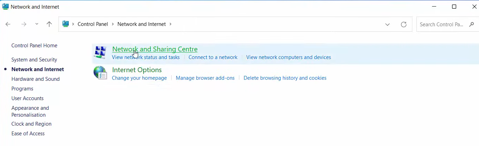
Task: Open Network and Sharing Centre heading
Action: 155,49
